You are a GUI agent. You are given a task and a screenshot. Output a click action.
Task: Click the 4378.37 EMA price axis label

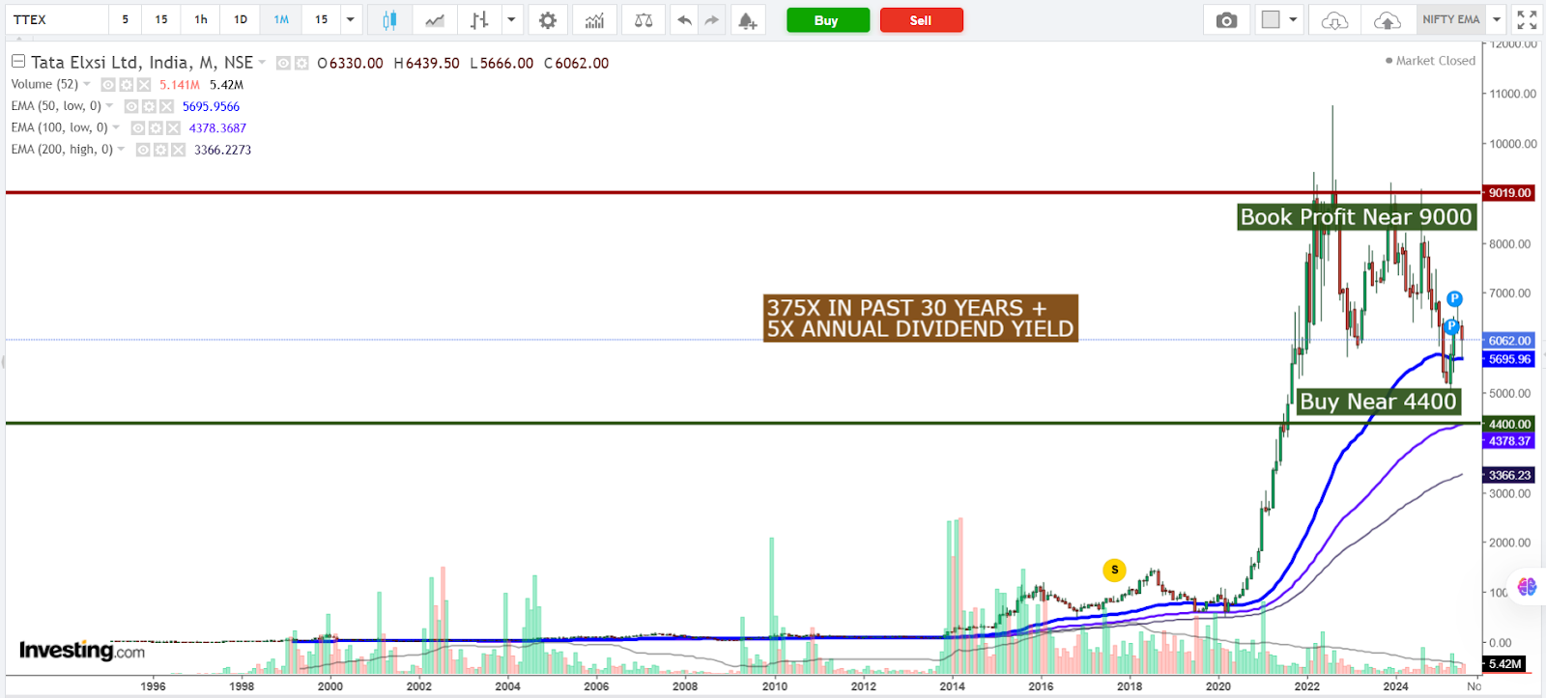point(1509,441)
